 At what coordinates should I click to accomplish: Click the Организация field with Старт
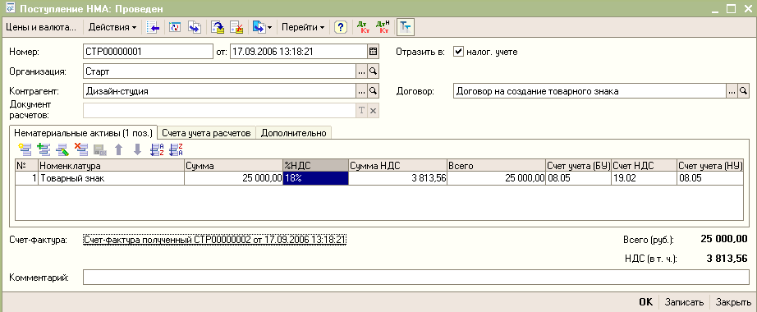[219, 71]
